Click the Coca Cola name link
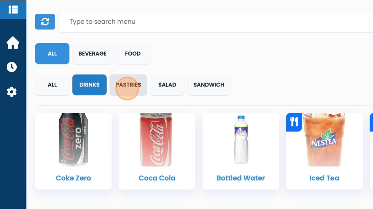The width and height of the screenshot is (373, 209). pyautogui.click(x=157, y=178)
